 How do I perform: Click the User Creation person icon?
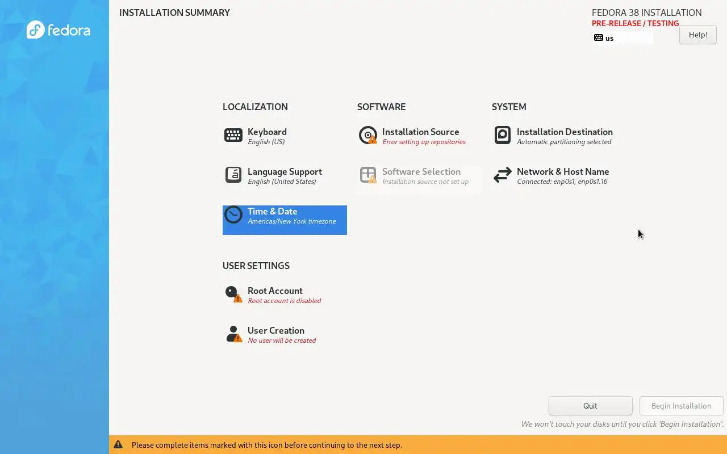pos(233,334)
